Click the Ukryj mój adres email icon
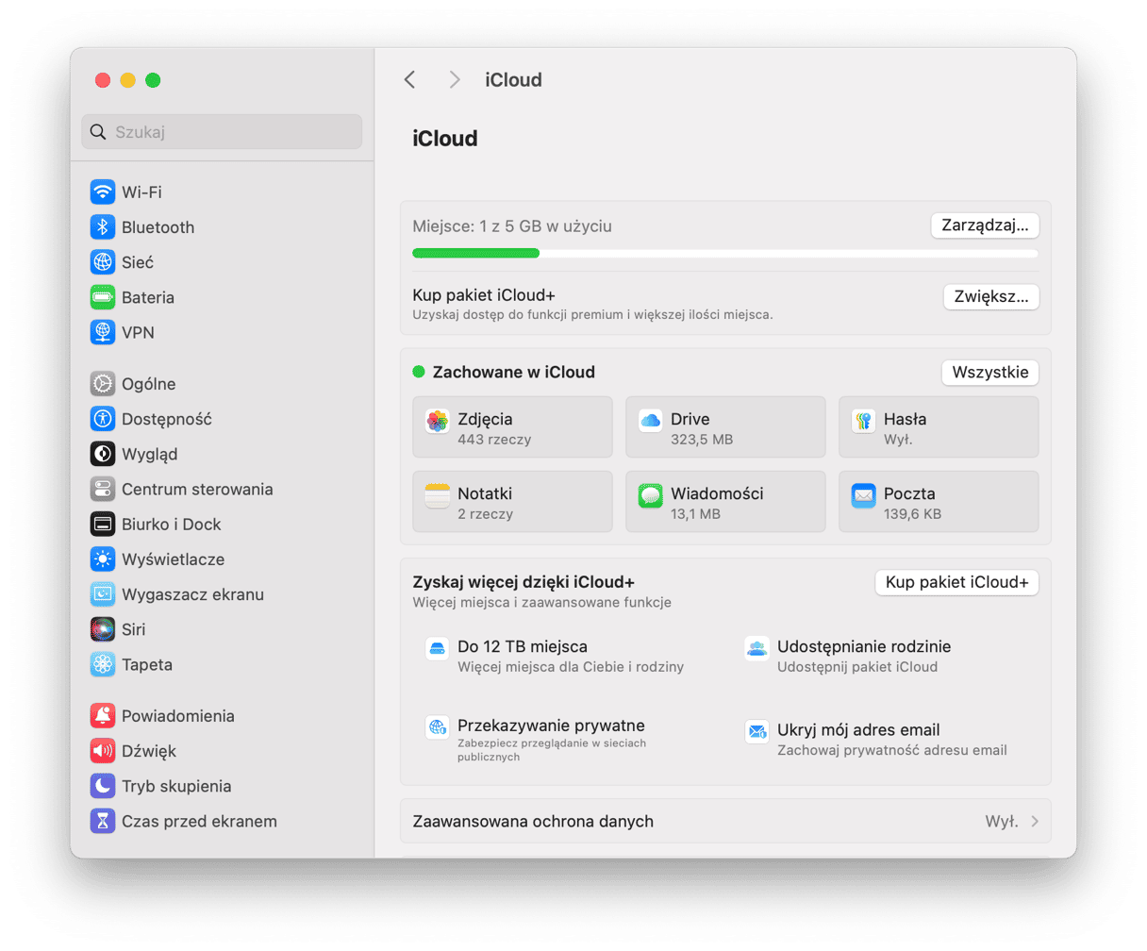The height and width of the screenshot is (951, 1147). coord(756,731)
